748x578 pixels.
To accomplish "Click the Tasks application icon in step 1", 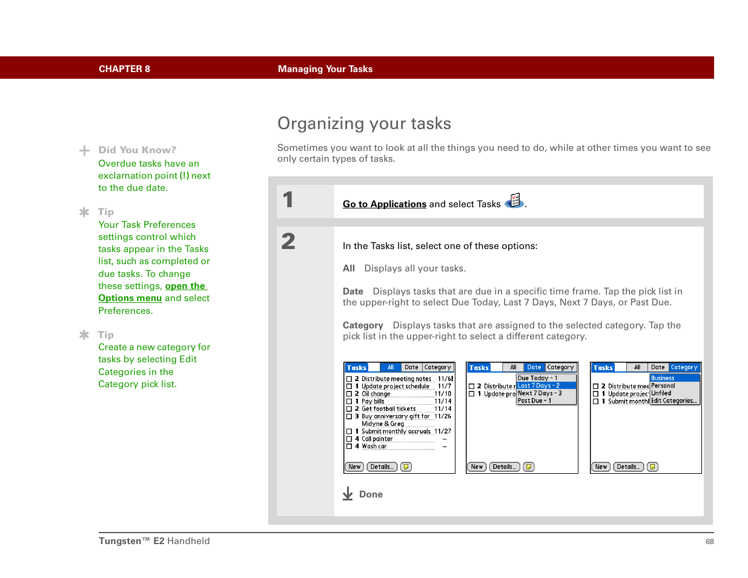I will [514, 201].
